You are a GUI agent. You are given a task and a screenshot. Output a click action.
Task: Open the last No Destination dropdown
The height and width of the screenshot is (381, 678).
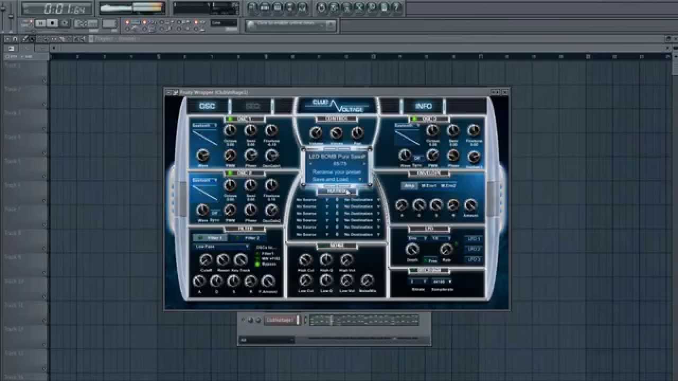[362, 234]
